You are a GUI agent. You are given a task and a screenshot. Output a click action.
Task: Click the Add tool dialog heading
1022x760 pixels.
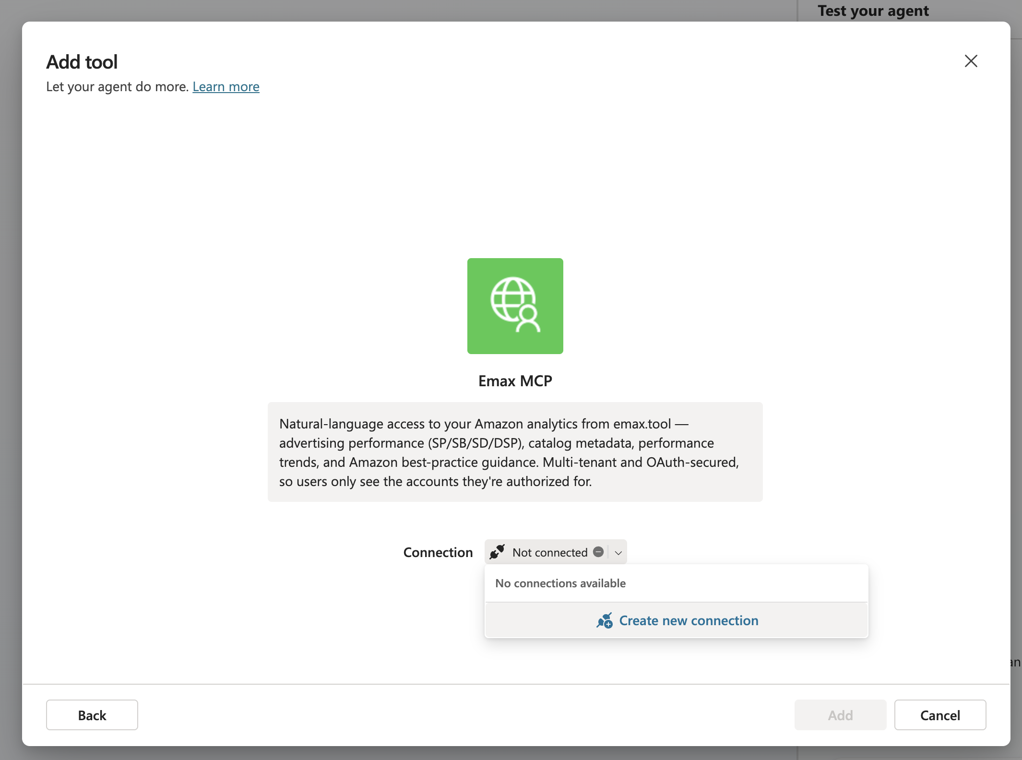click(x=82, y=62)
